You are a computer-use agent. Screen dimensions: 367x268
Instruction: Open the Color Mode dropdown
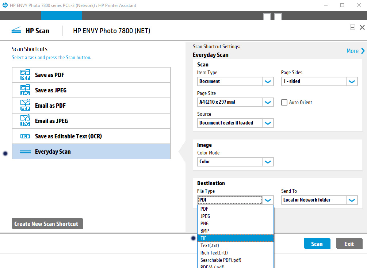point(268,161)
